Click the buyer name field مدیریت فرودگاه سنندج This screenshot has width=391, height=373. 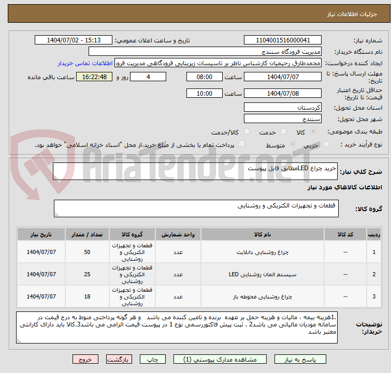205,52
